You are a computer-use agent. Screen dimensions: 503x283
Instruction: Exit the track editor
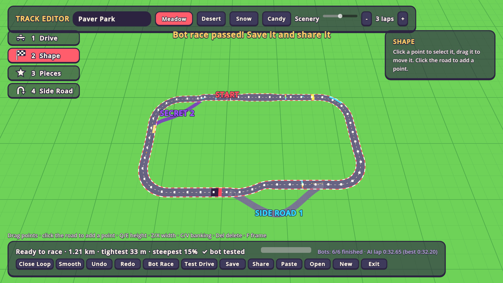[374, 264]
